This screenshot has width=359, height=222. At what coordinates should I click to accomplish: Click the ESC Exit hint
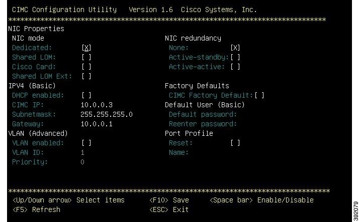[x=169, y=209]
